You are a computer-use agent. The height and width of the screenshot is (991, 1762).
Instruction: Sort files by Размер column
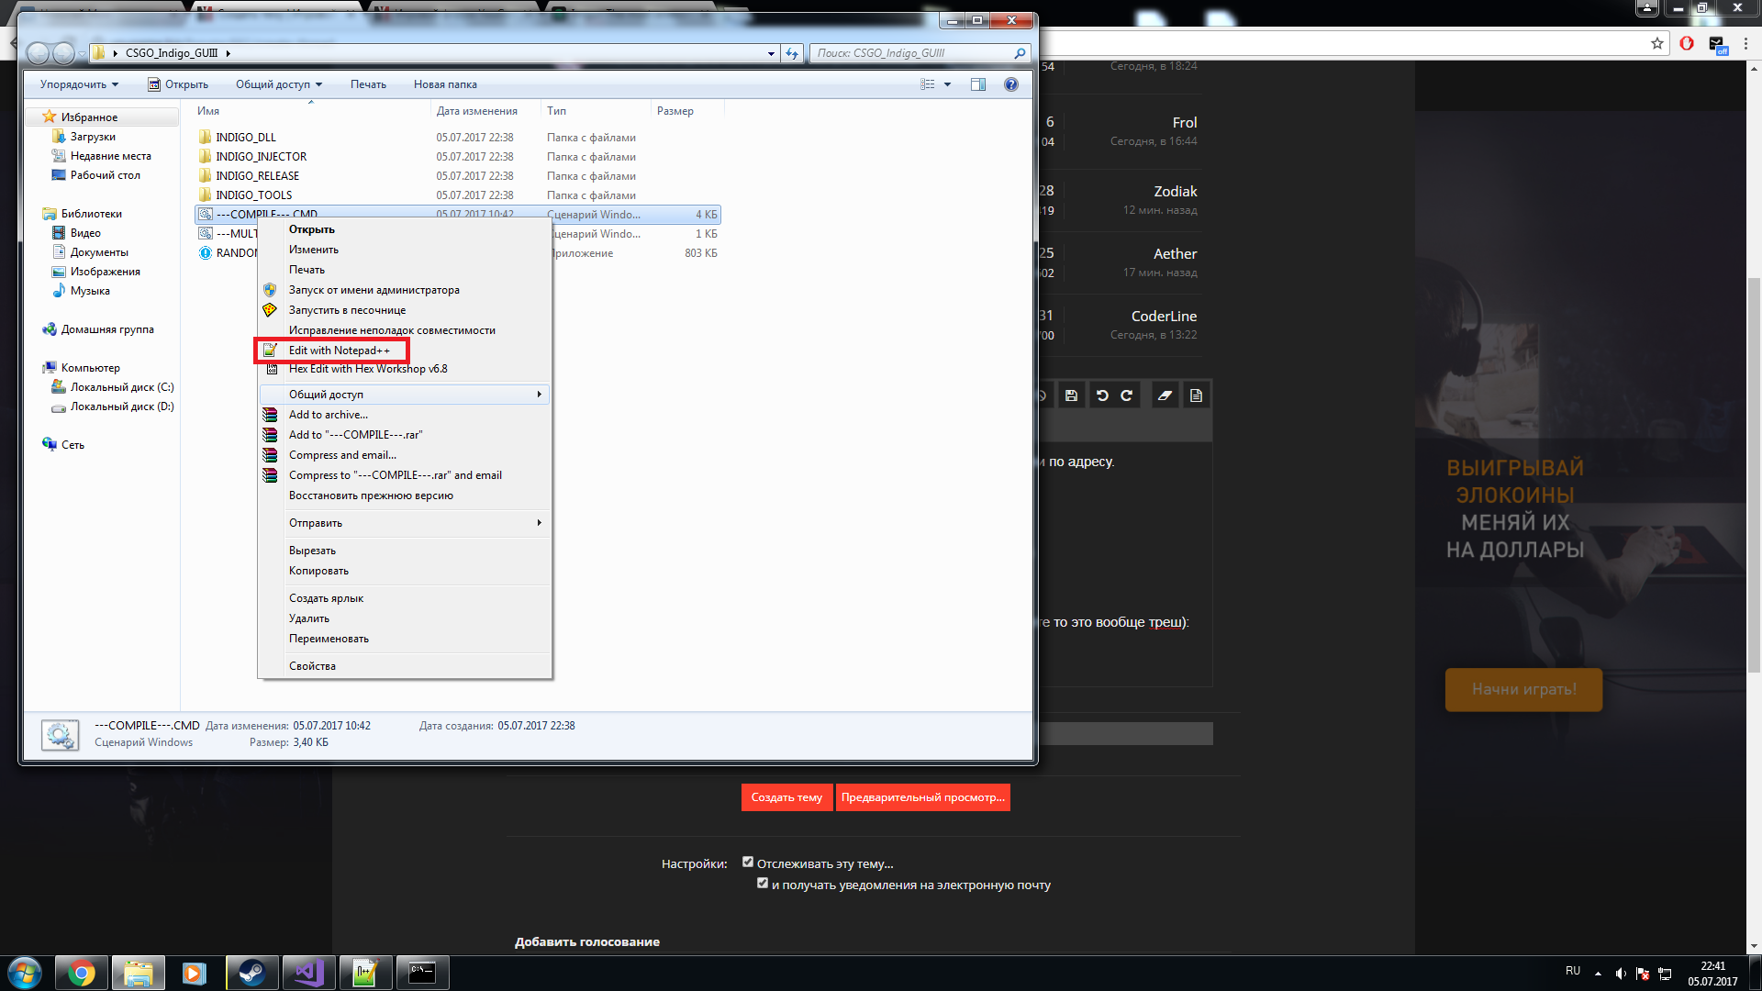(x=675, y=111)
